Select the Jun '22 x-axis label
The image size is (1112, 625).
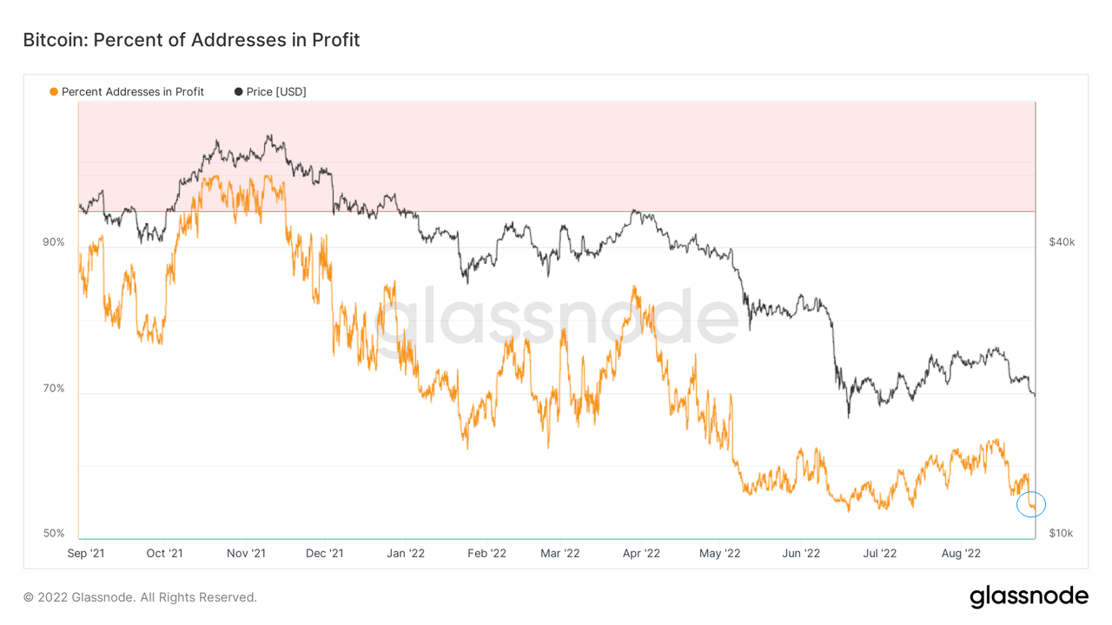pos(801,553)
